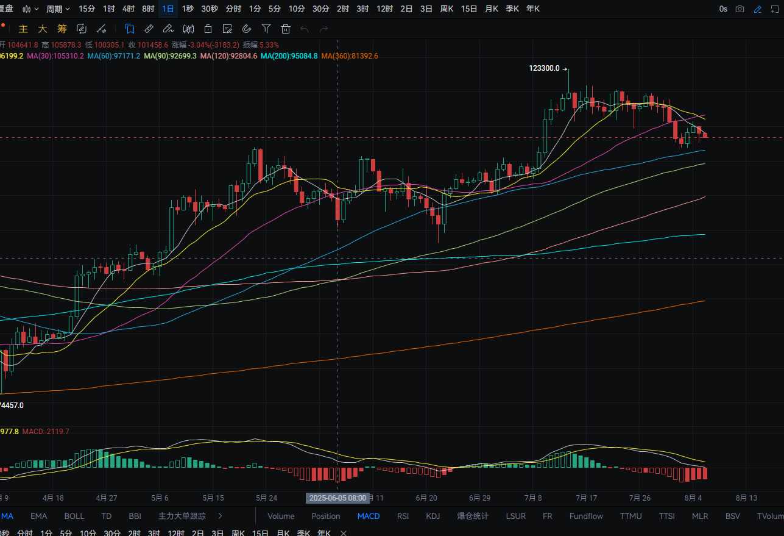Choose the 周K weekly timeframe

click(447, 9)
